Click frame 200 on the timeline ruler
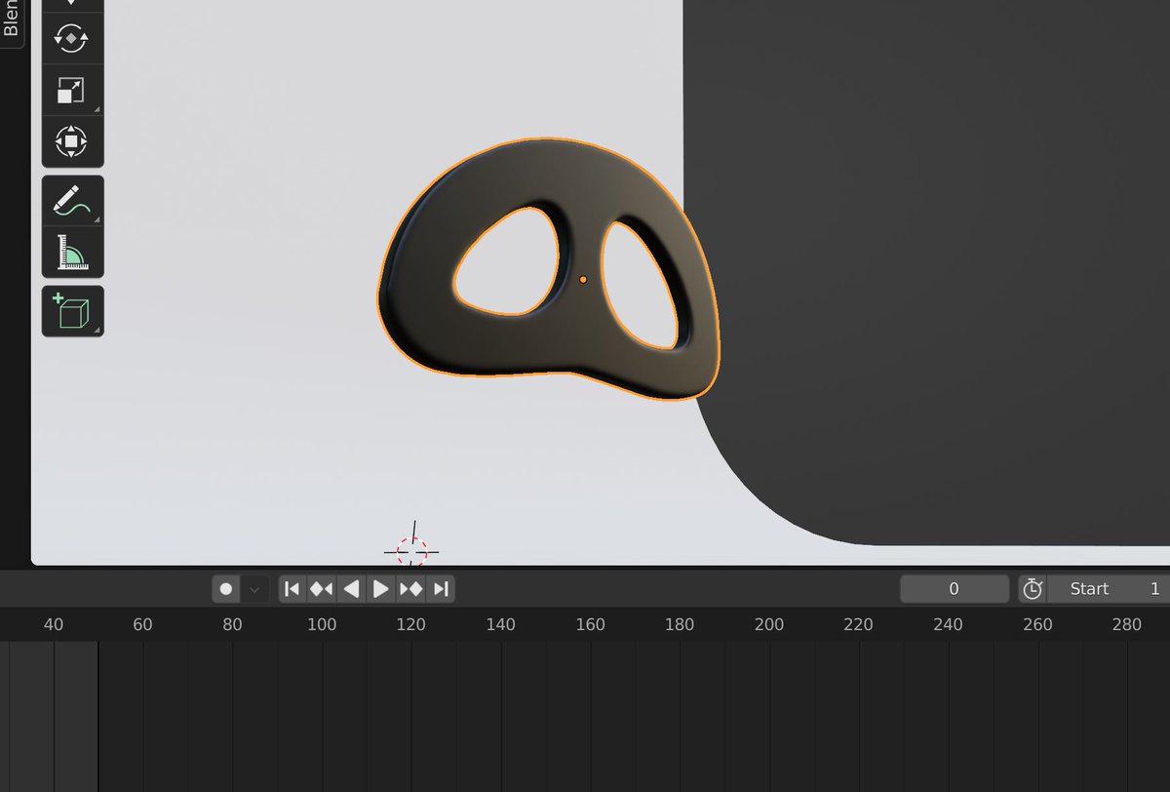Screen dimensions: 1170x792 (769, 624)
